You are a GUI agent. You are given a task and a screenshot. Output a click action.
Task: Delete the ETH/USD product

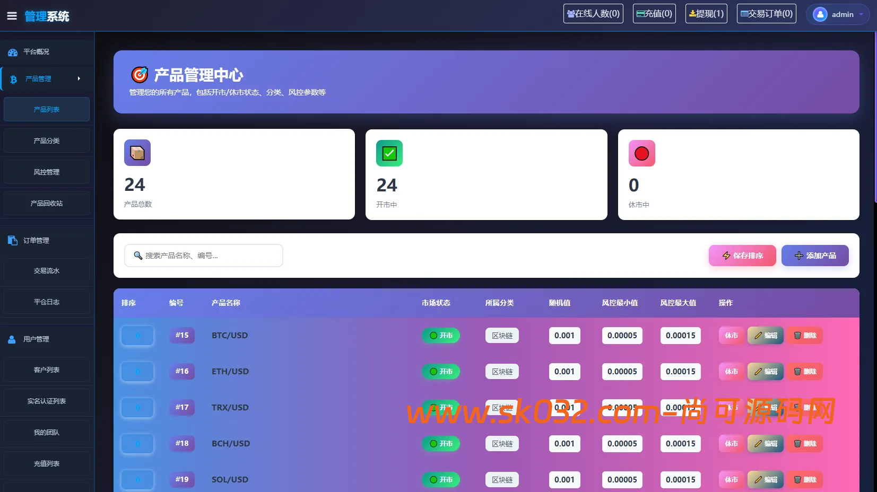point(805,372)
